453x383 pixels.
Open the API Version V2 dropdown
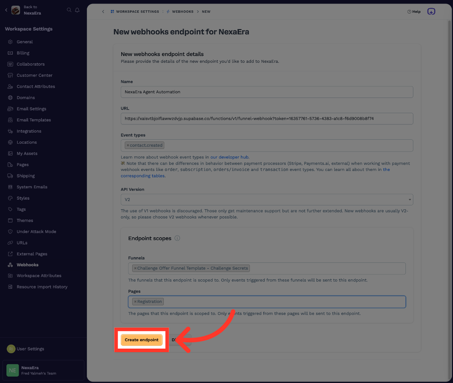click(267, 200)
